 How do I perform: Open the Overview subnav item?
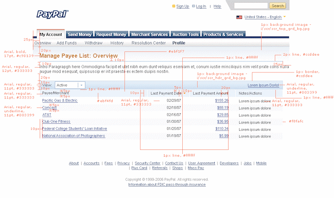42,43
